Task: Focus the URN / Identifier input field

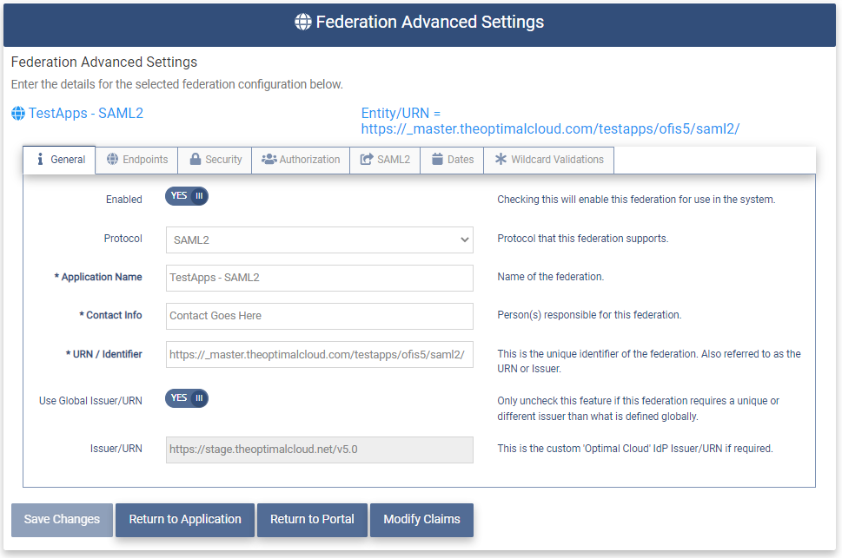Action: click(x=320, y=355)
